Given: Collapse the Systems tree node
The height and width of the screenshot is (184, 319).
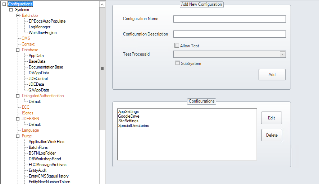Looking at the screenshot, I should click(11, 10).
